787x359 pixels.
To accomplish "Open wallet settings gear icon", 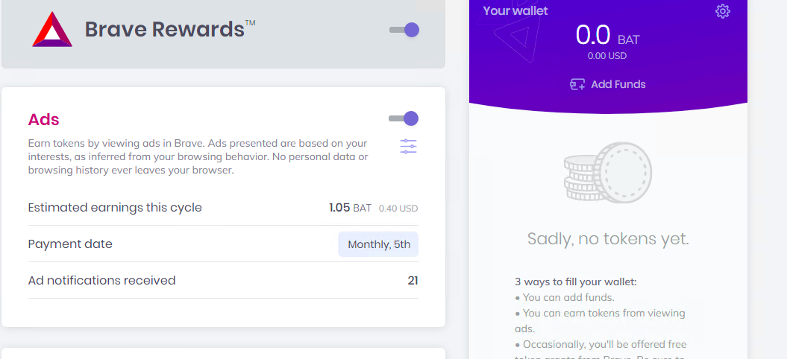I will (x=722, y=11).
